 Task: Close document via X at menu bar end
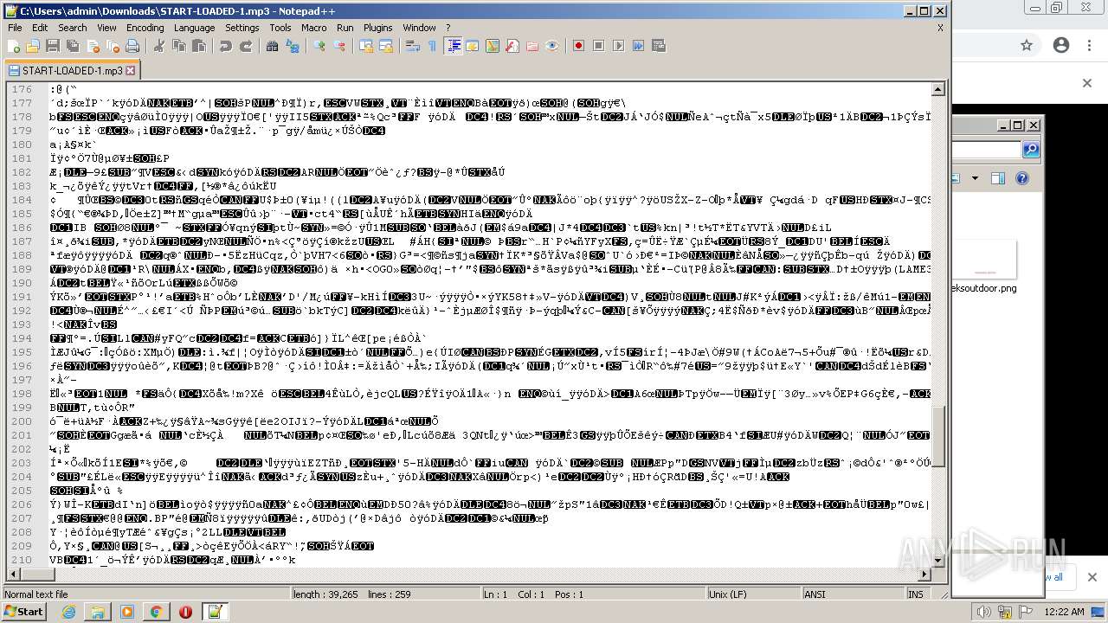coord(940,28)
